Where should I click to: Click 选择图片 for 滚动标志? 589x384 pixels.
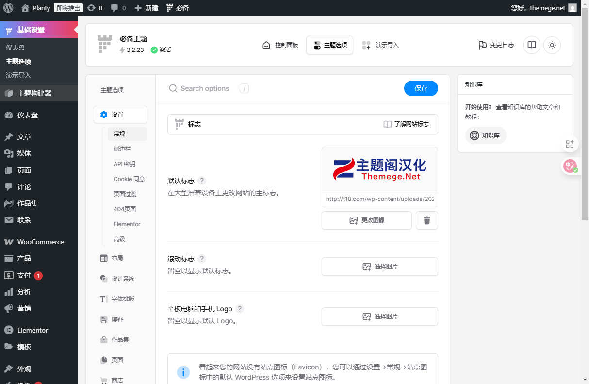380,267
